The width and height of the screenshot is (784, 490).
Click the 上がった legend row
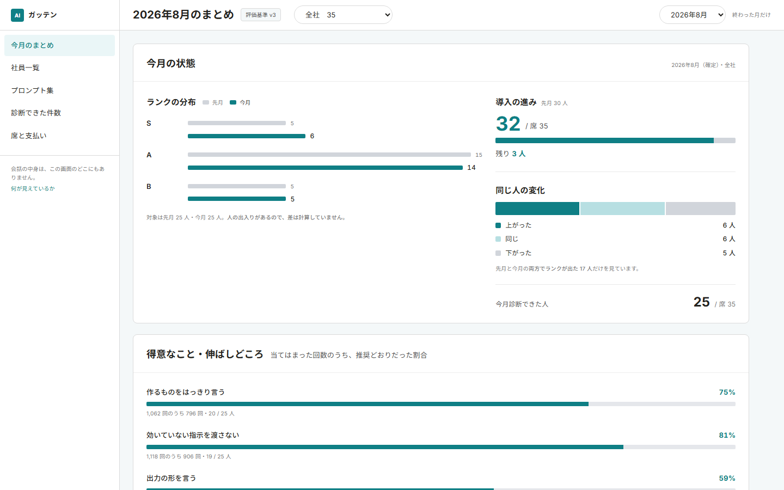tap(615, 225)
